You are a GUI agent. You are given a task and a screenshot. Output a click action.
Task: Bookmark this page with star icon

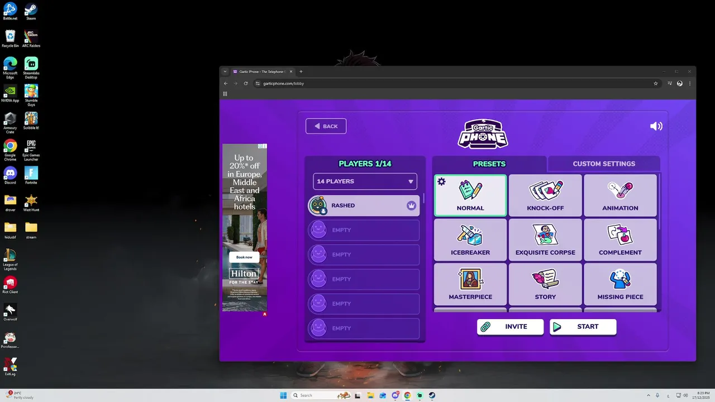[656, 83]
